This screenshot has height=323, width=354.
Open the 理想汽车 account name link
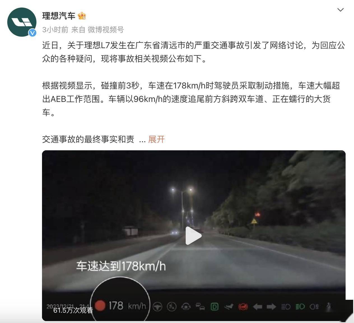(59, 16)
